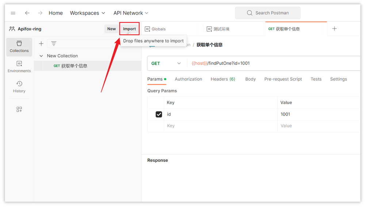This screenshot has width=365, height=207.
Task: Click the Import button
Action: 129,29
